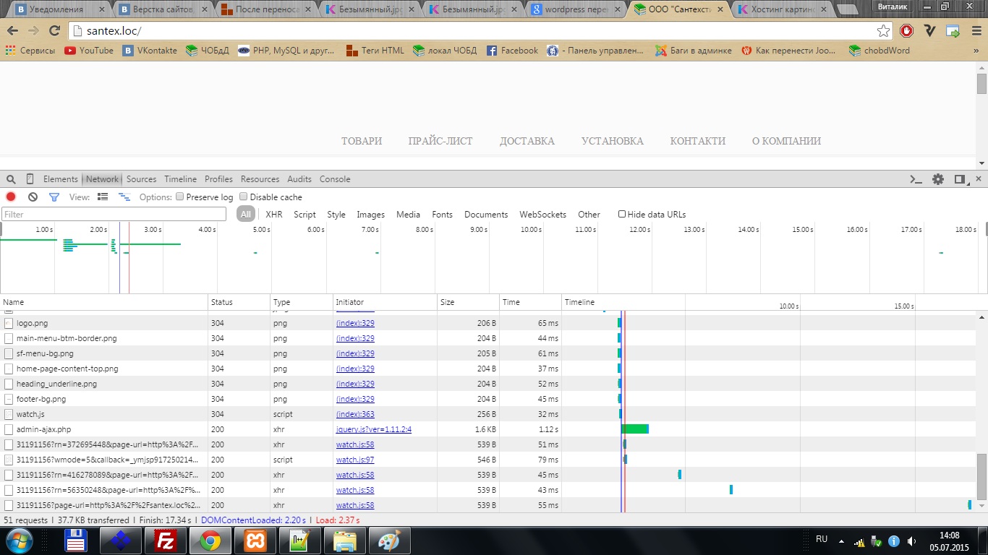Tick the Hide data URLs checkbox
Image resolution: width=988 pixels, height=555 pixels.
(x=622, y=214)
